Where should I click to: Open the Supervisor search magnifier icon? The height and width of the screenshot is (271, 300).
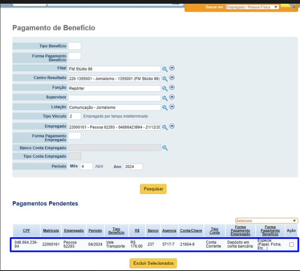point(165,98)
